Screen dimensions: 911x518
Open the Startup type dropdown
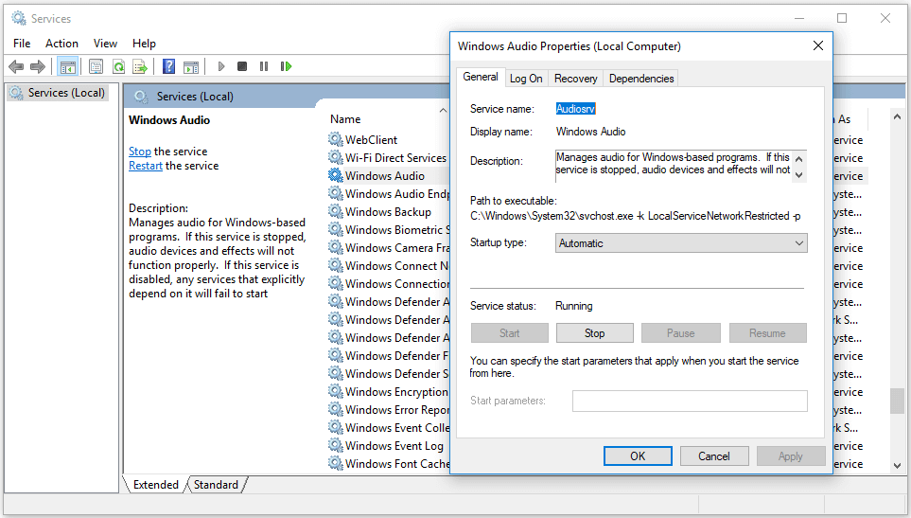(681, 243)
